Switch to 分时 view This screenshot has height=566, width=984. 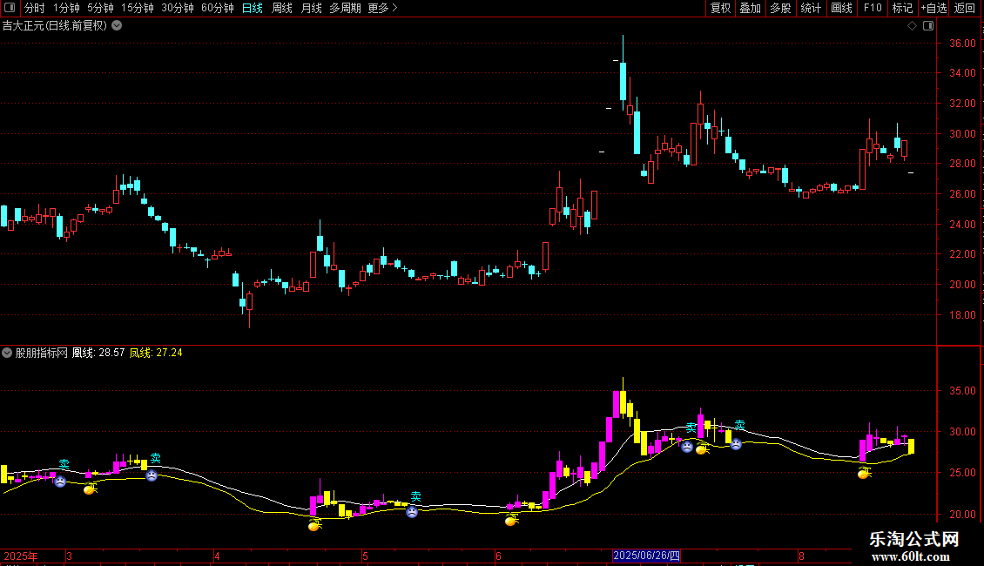(35, 8)
